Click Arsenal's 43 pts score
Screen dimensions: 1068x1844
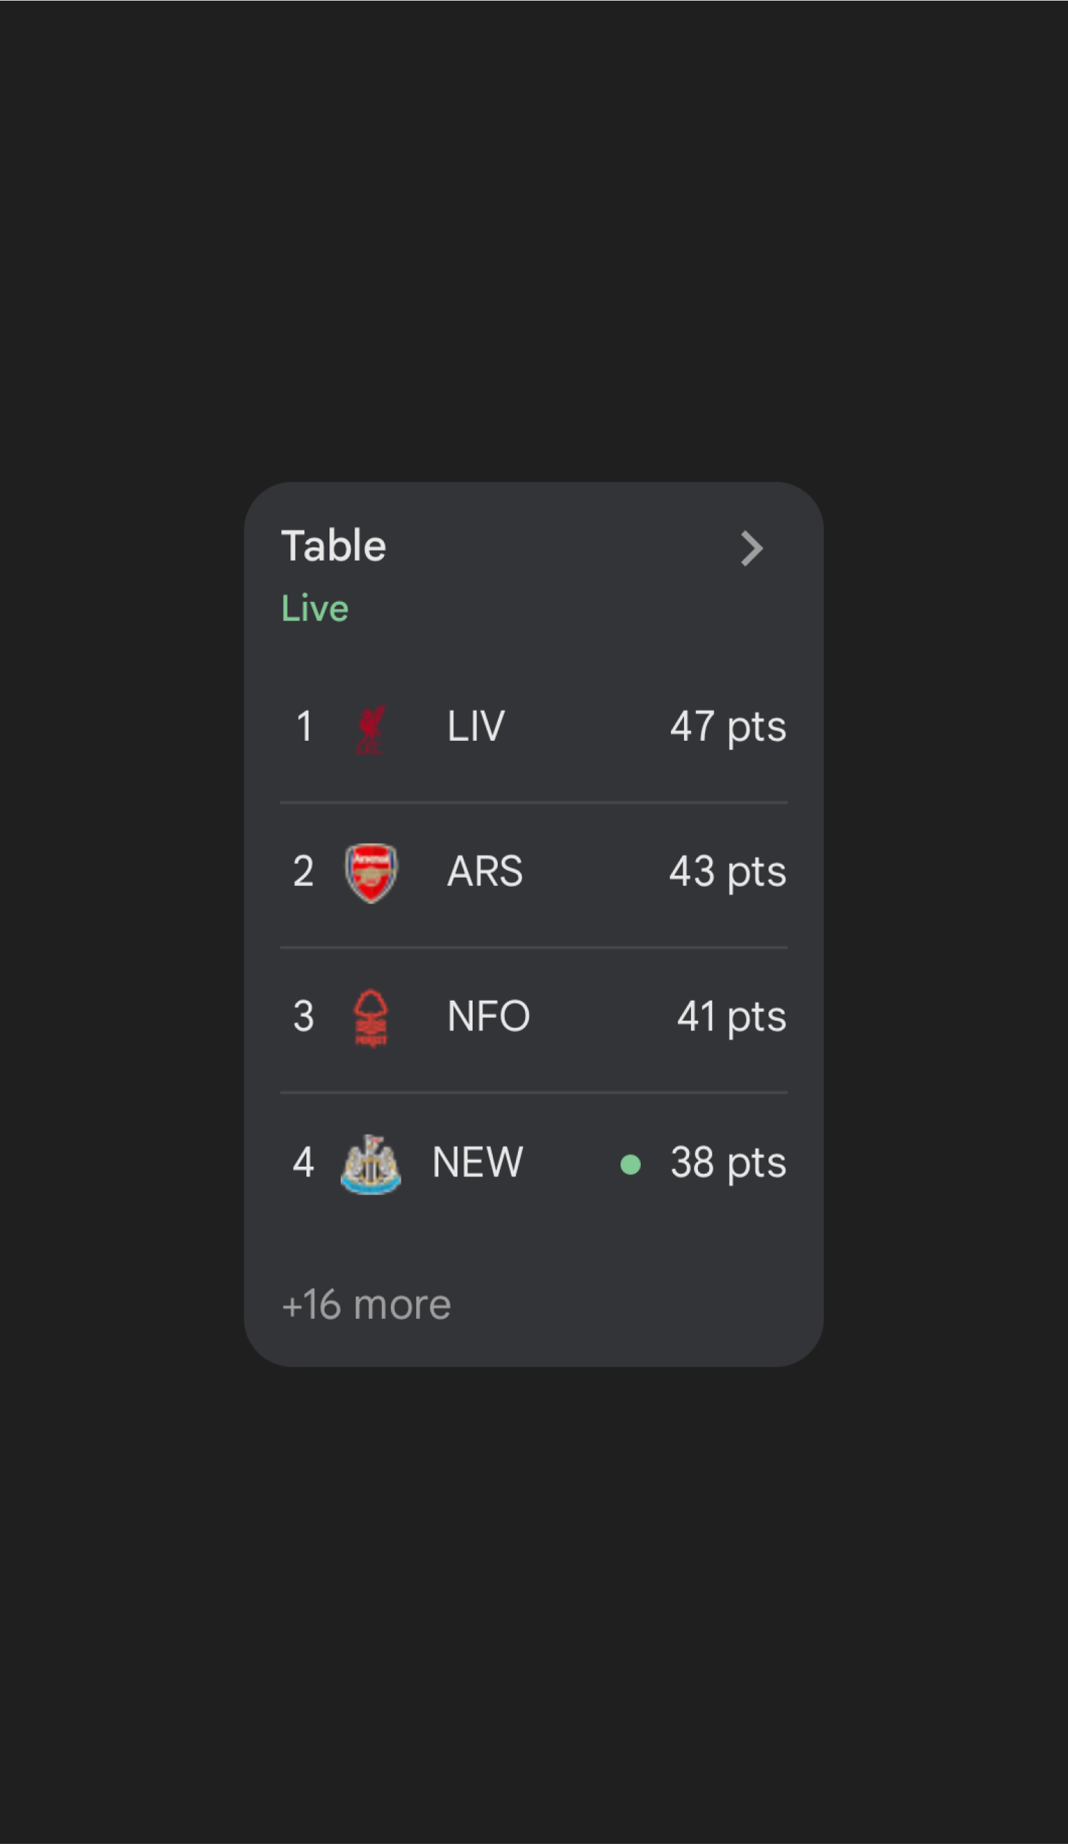(x=728, y=871)
